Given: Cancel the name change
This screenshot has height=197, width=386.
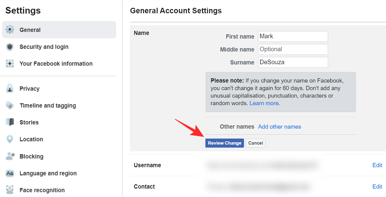Looking at the screenshot, I should [x=255, y=143].
